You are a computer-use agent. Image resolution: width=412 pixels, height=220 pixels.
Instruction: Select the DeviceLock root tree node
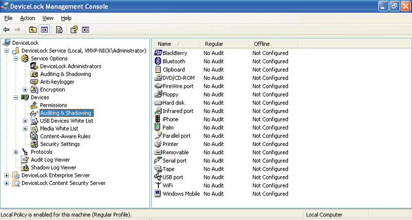coord(25,43)
